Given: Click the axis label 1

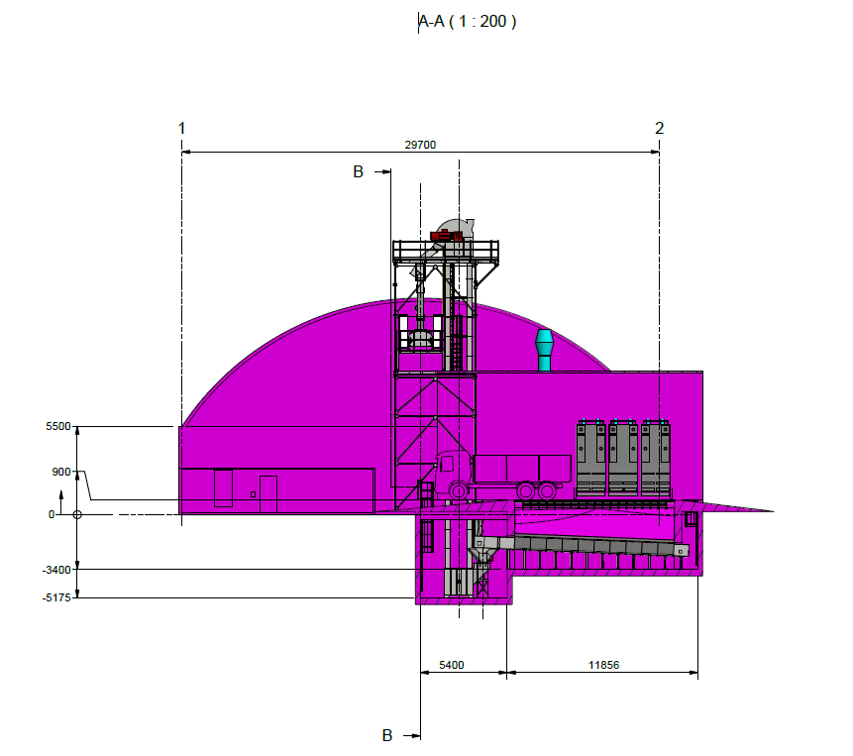Looking at the screenshot, I should 181,129.
